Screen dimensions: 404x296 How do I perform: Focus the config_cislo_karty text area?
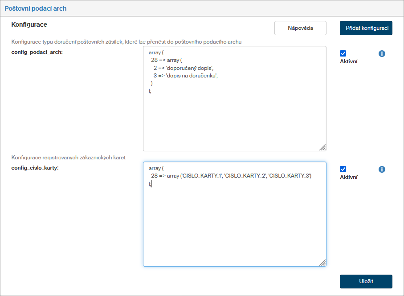point(234,227)
